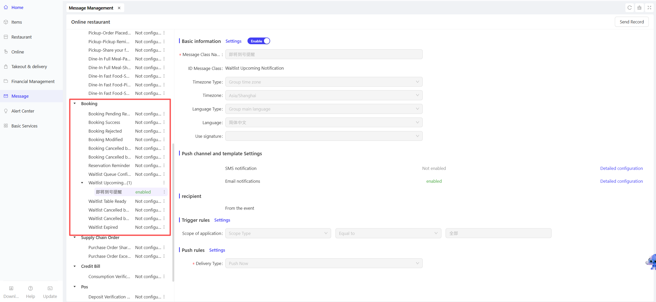Screen dimensions: 656x302
Task: Click the assistant mascot icon
Action: click(651, 262)
